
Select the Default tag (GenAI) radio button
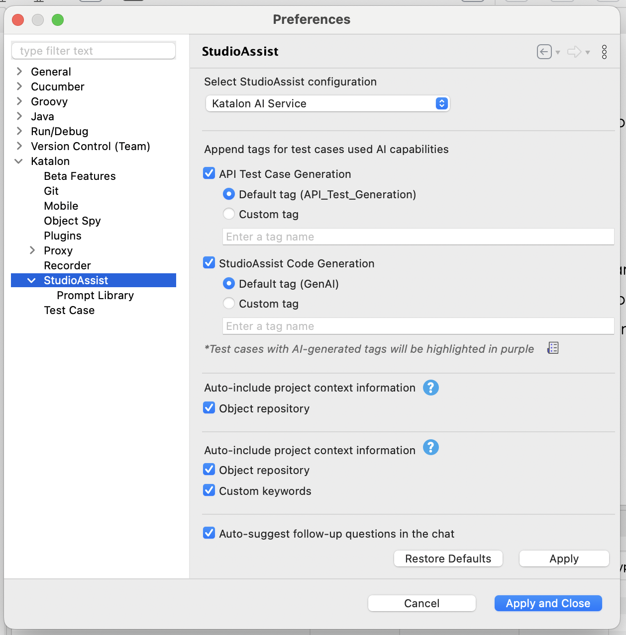(229, 283)
